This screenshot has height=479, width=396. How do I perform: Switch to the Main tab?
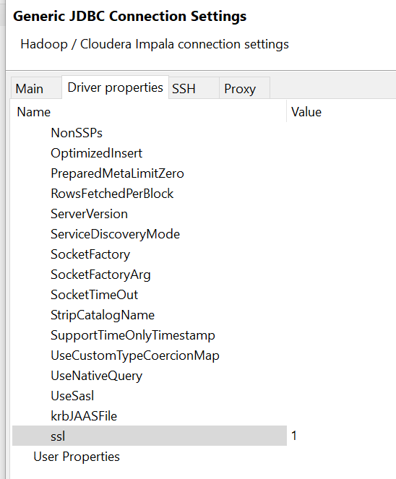pos(36,89)
